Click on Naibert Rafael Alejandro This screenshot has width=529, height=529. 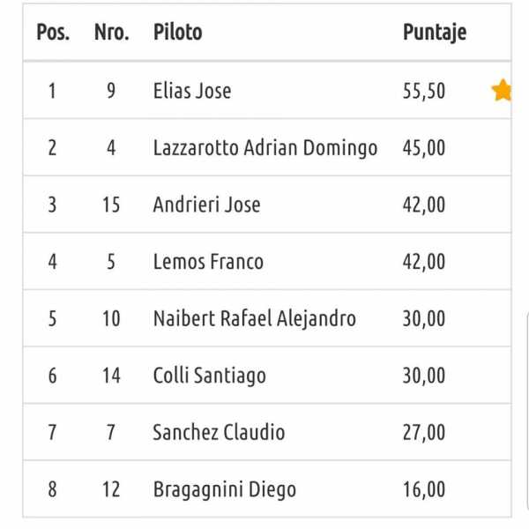click(254, 318)
